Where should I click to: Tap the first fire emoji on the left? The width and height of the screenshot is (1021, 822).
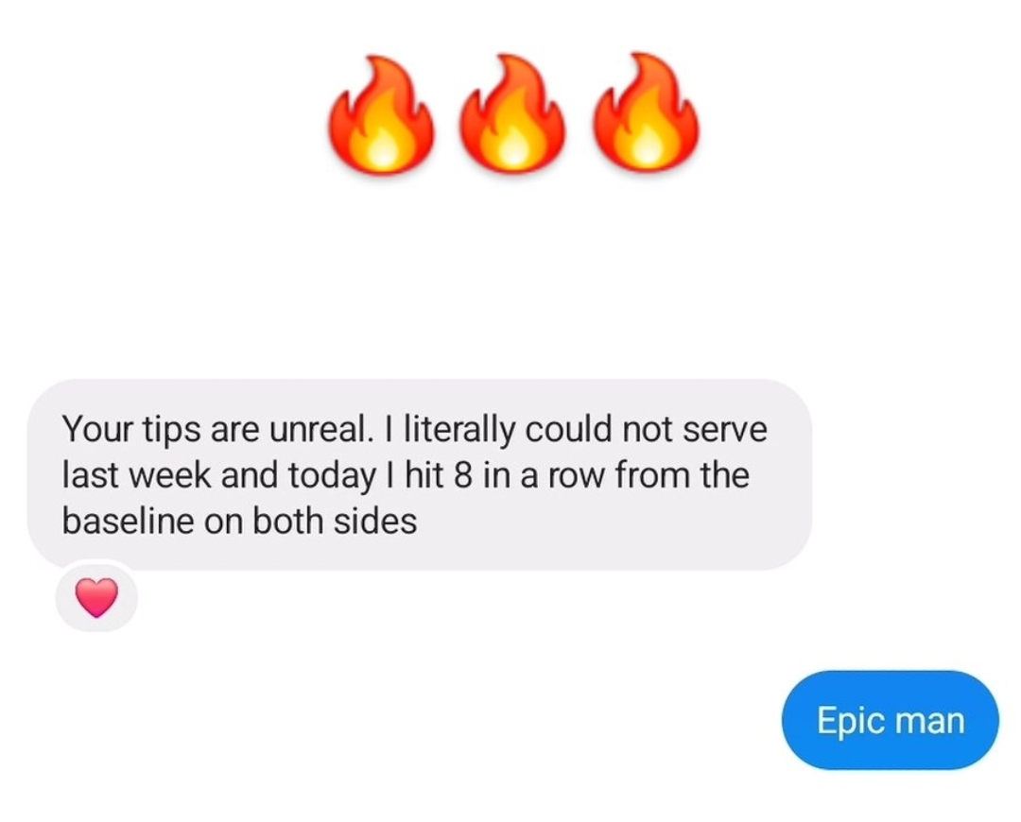click(x=382, y=113)
